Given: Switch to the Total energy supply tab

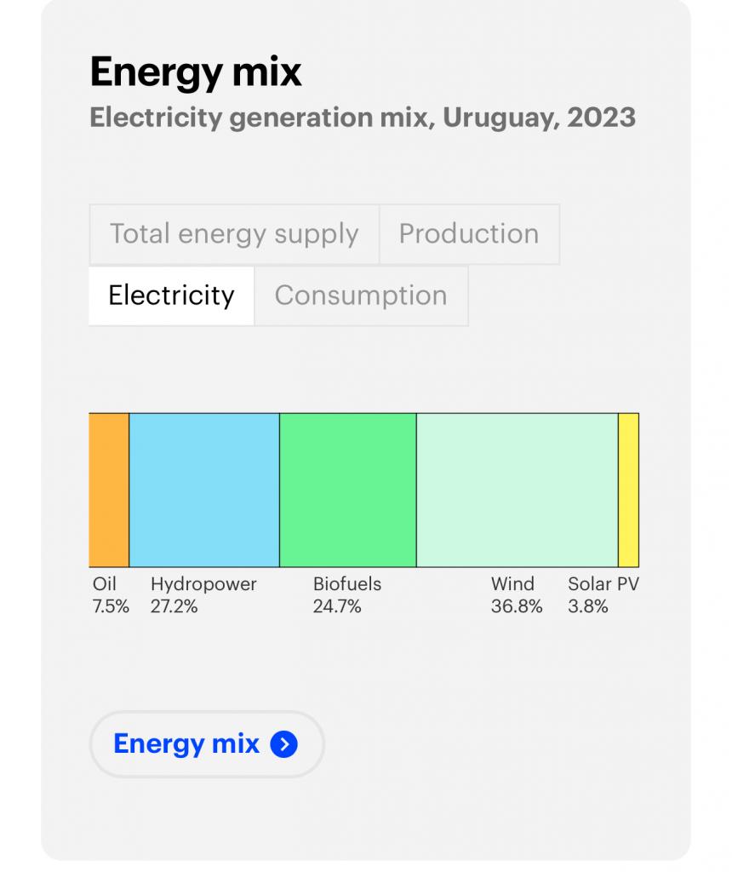Looking at the screenshot, I should (234, 234).
